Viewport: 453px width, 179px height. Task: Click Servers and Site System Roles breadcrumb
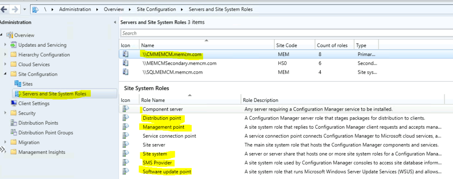coord(220,9)
